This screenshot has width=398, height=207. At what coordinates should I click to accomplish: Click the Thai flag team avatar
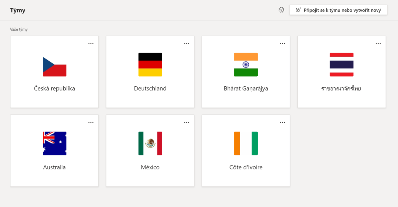(x=341, y=64)
